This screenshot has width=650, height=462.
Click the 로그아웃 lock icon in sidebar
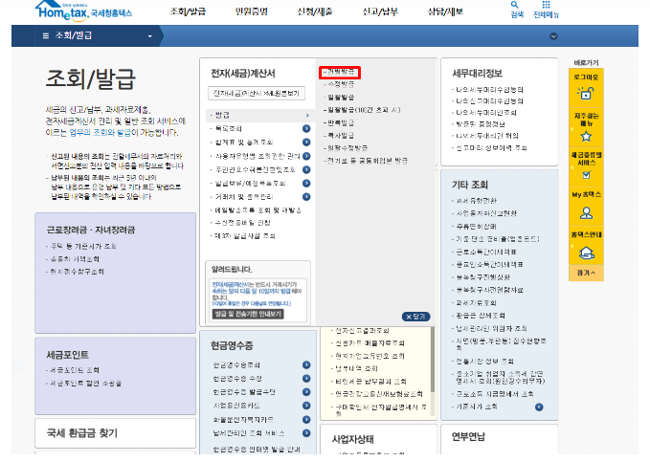[586, 93]
